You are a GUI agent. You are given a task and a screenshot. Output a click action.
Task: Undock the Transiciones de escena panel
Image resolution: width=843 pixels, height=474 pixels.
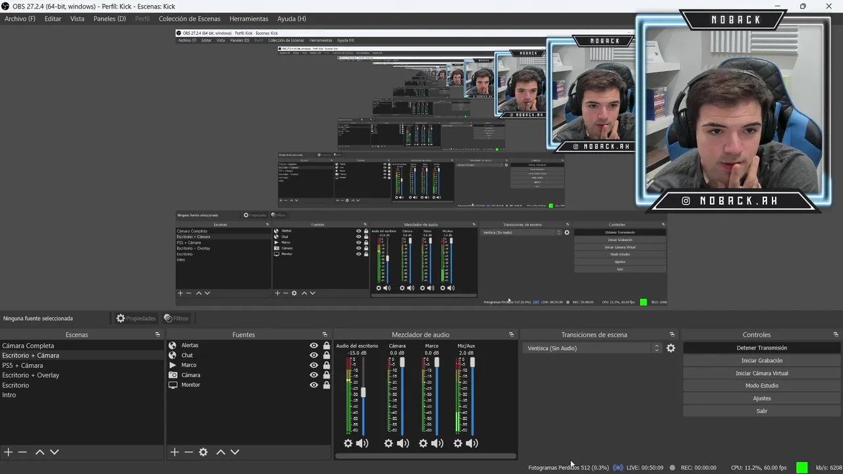[x=672, y=334]
